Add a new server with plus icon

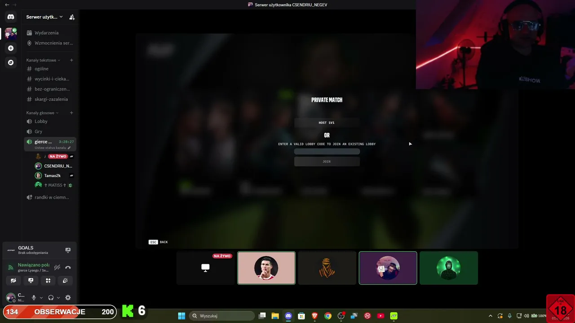(11, 48)
